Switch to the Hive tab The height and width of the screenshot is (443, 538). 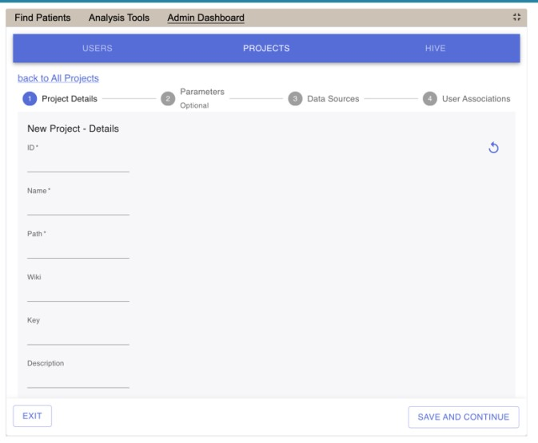pos(435,49)
